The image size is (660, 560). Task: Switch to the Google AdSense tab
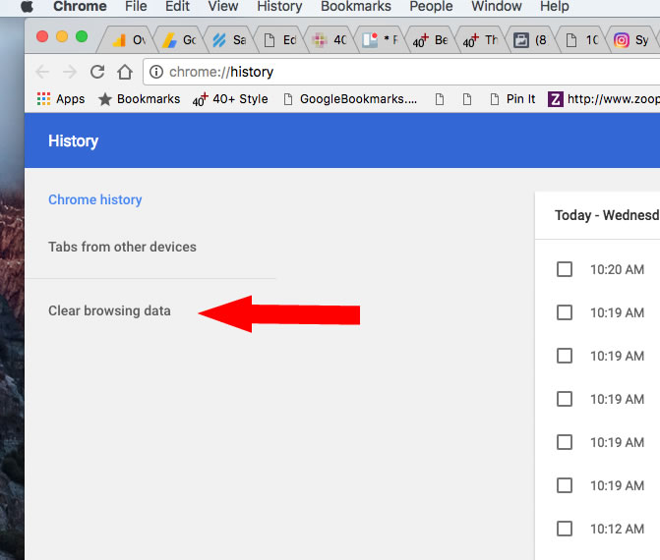[x=179, y=40]
